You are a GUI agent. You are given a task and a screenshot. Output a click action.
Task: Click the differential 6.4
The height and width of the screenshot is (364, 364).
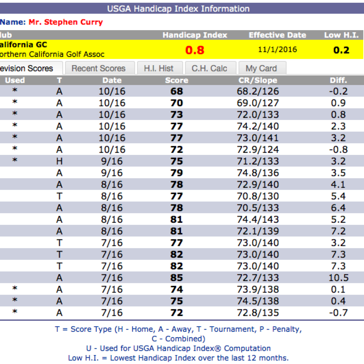338,208
